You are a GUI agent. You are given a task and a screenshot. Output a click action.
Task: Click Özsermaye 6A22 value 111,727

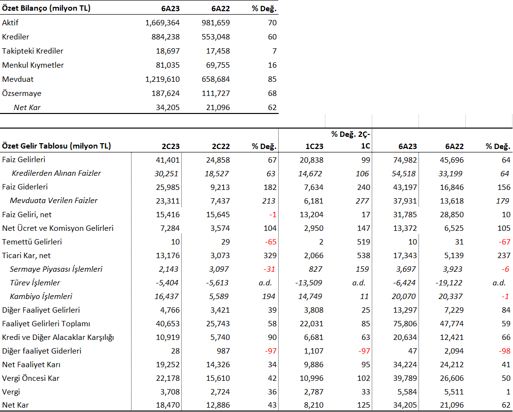pos(216,93)
